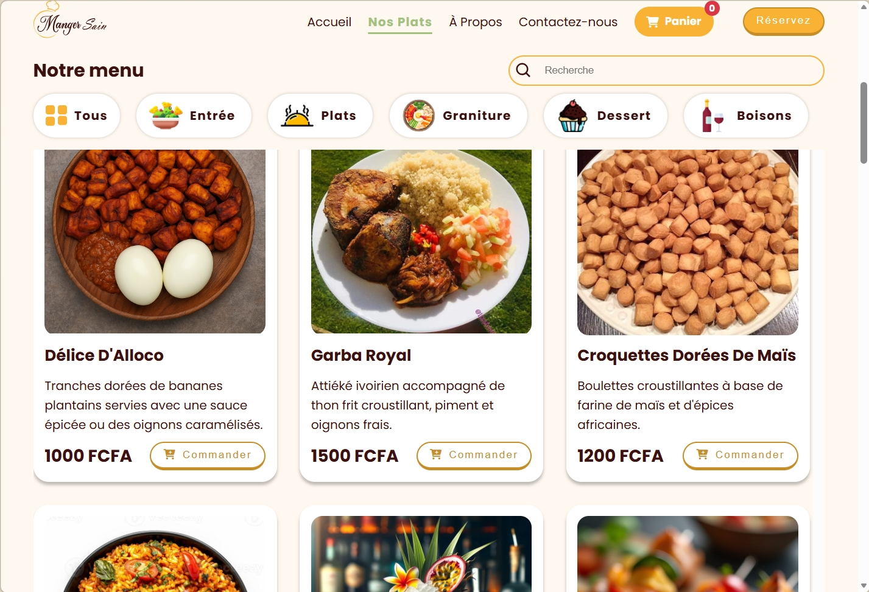869x592 pixels.
Task: Focus the Recherche search field
Action: tap(676, 71)
